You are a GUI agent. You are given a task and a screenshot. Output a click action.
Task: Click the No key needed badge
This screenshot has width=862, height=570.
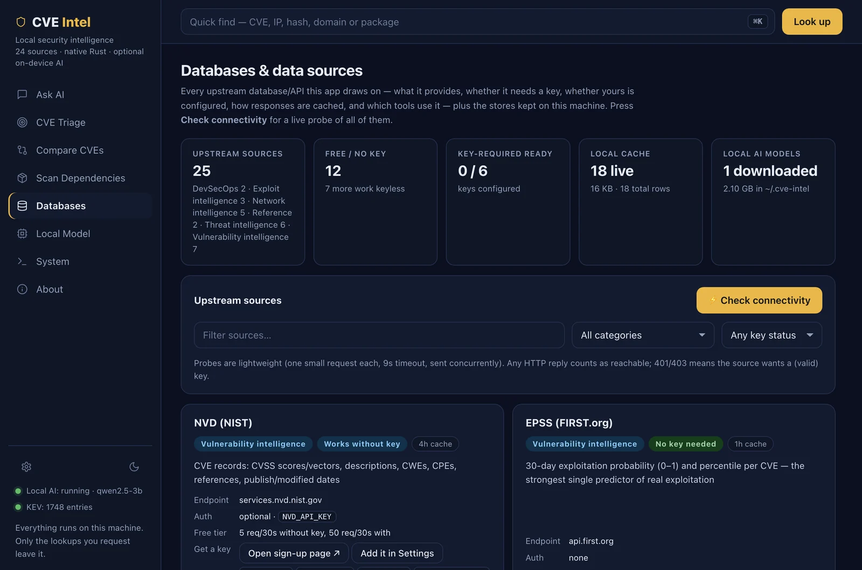point(686,444)
